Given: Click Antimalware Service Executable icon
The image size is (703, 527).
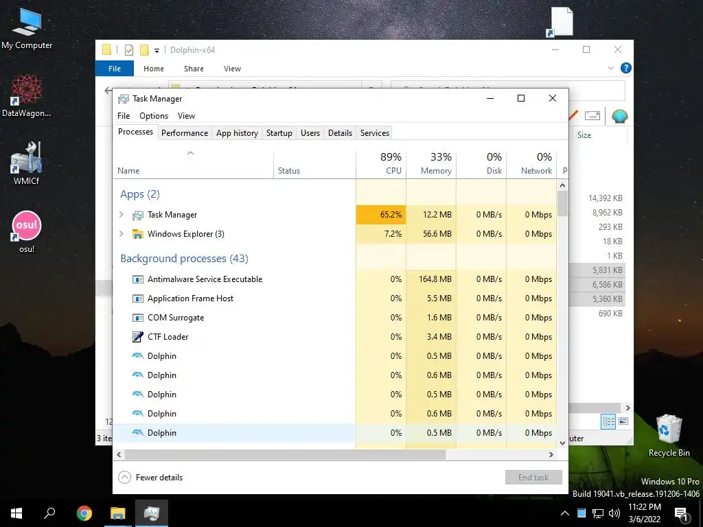Looking at the screenshot, I should click(137, 279).
